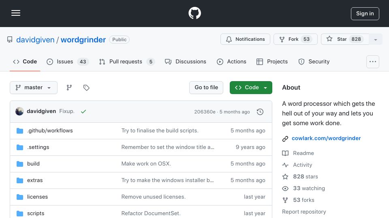Image resolution: width=389 pixels, height=218 pixels.
Task: Click the 9 years ago timestamp
Action: (x=250, y=147)
